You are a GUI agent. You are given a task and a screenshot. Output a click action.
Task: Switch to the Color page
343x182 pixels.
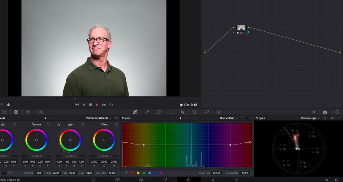(189, 180)
